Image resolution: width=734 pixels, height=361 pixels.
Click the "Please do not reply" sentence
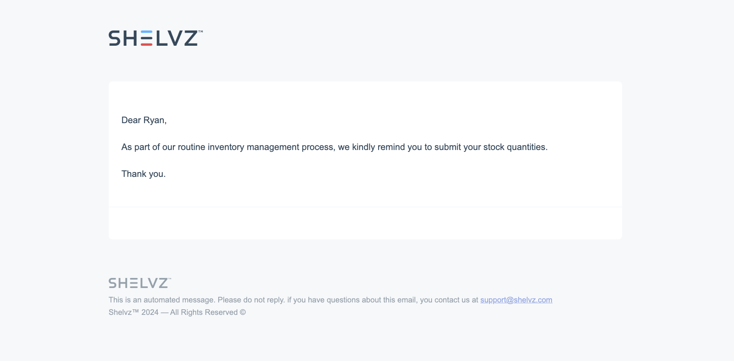[x=251, y=300]
